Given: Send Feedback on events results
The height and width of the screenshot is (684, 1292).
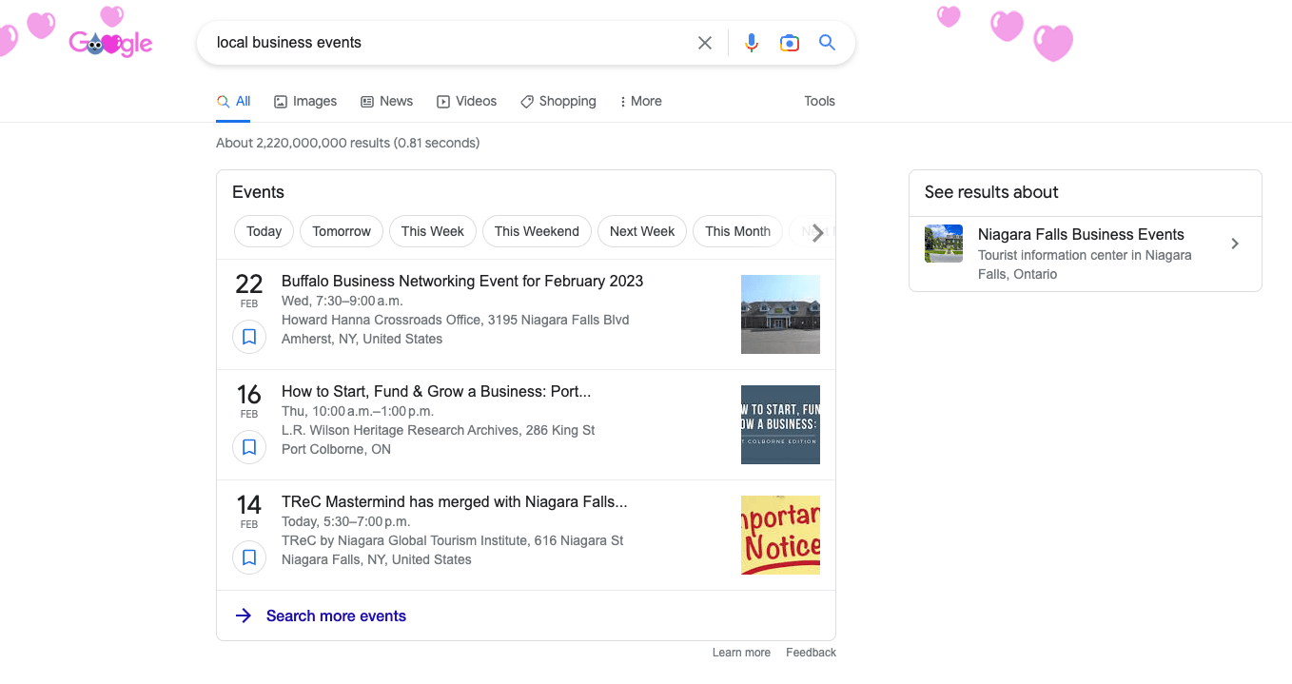Looking at the screenshot, I should 811,653.
